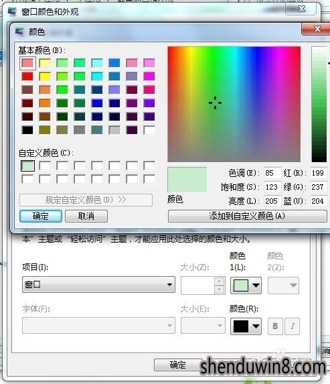Click the 红 red value field
The width and height of the screenshot is (330, 384).
pyautogui.click(x=318, y=173)
